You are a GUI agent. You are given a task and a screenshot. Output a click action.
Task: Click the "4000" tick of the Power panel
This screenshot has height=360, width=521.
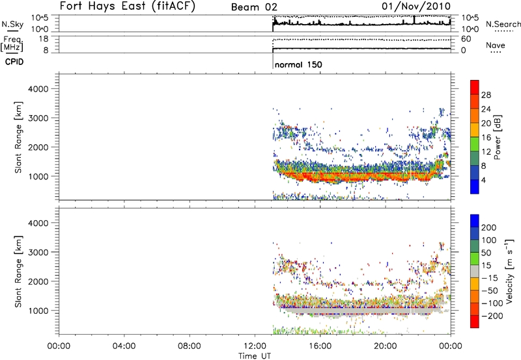[x=38, y=89]
